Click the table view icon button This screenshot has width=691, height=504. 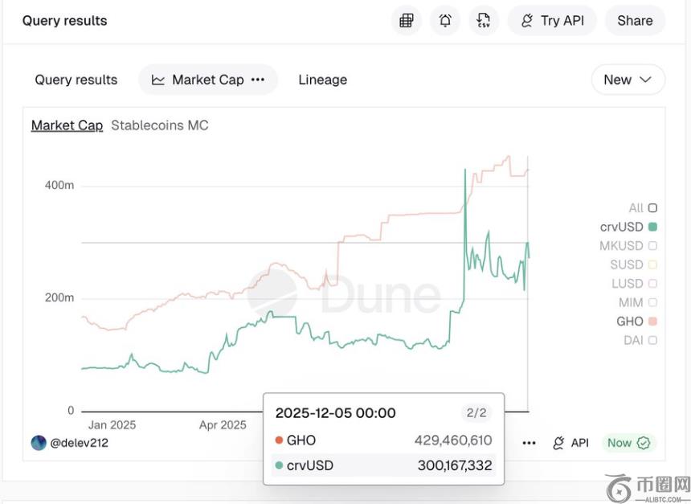click(407, 21)
